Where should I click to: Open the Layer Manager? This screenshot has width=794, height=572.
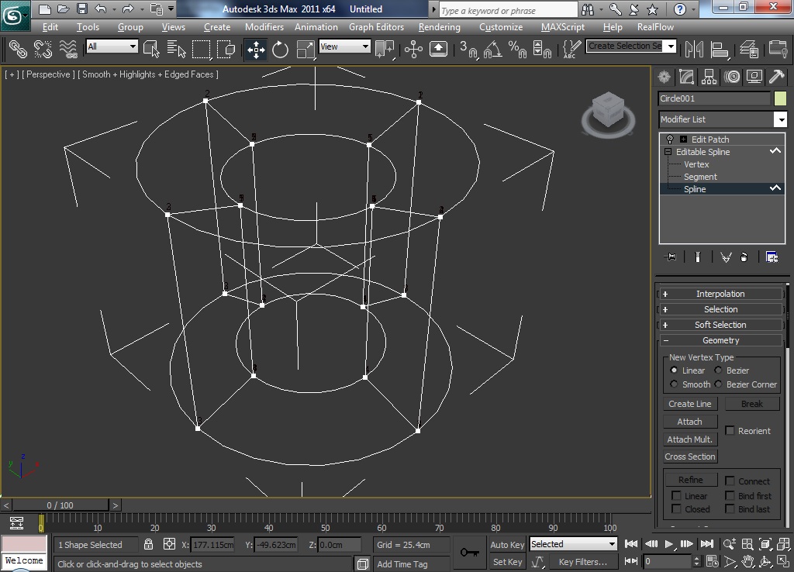click(748, 49)
